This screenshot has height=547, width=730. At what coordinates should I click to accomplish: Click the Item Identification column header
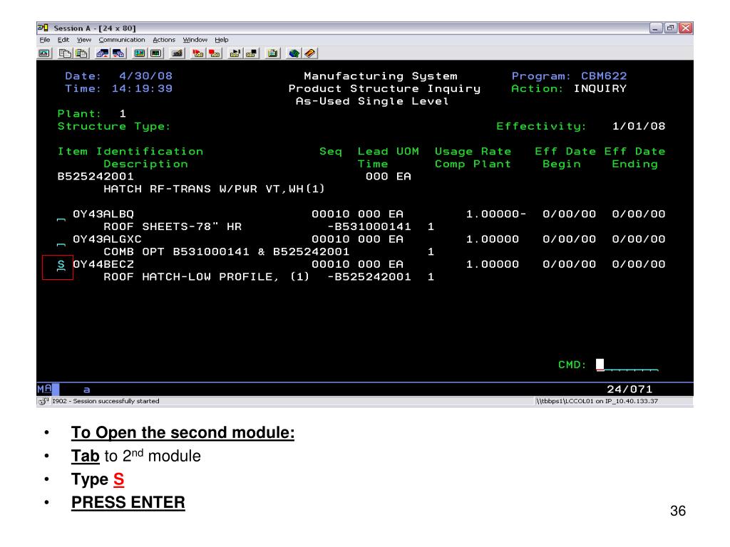point(130,151)
